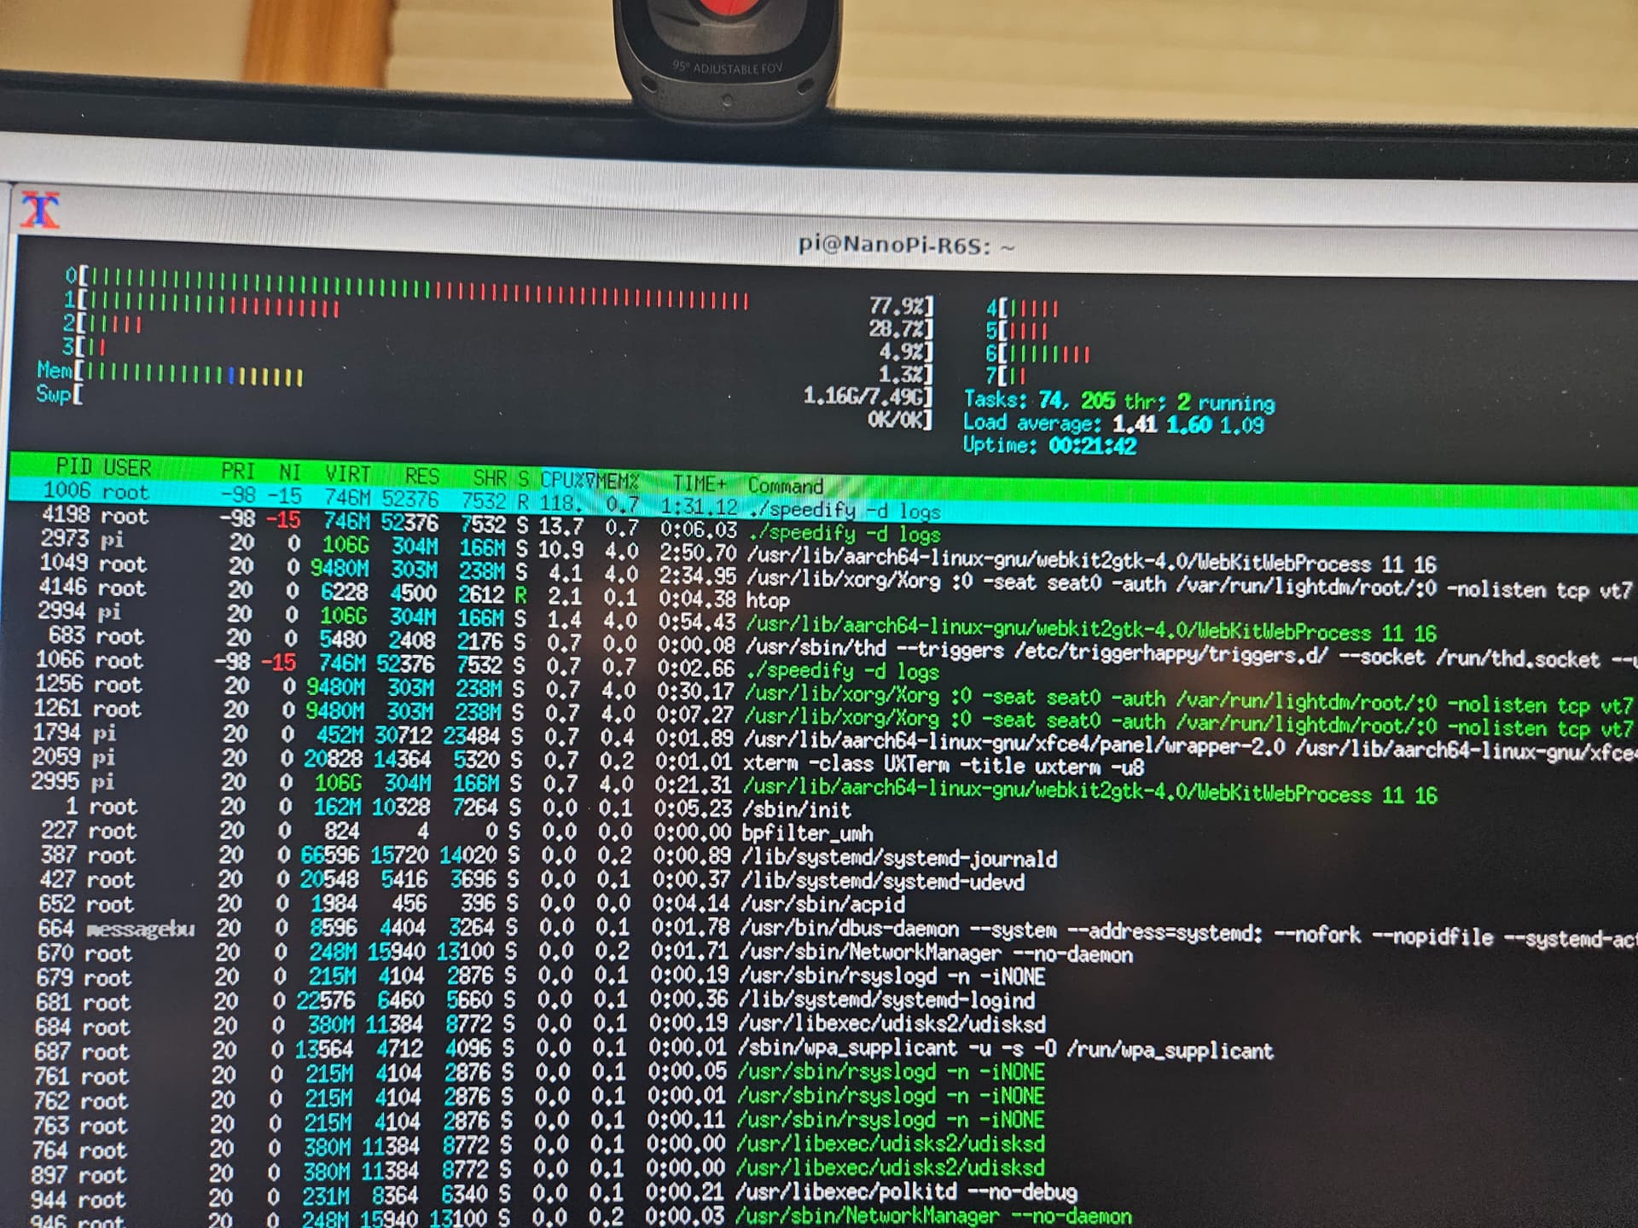This screenshot has height=1228, width=1638.
Task: Click the Swp meter showing 0K/0K
Action: (485, 406)
